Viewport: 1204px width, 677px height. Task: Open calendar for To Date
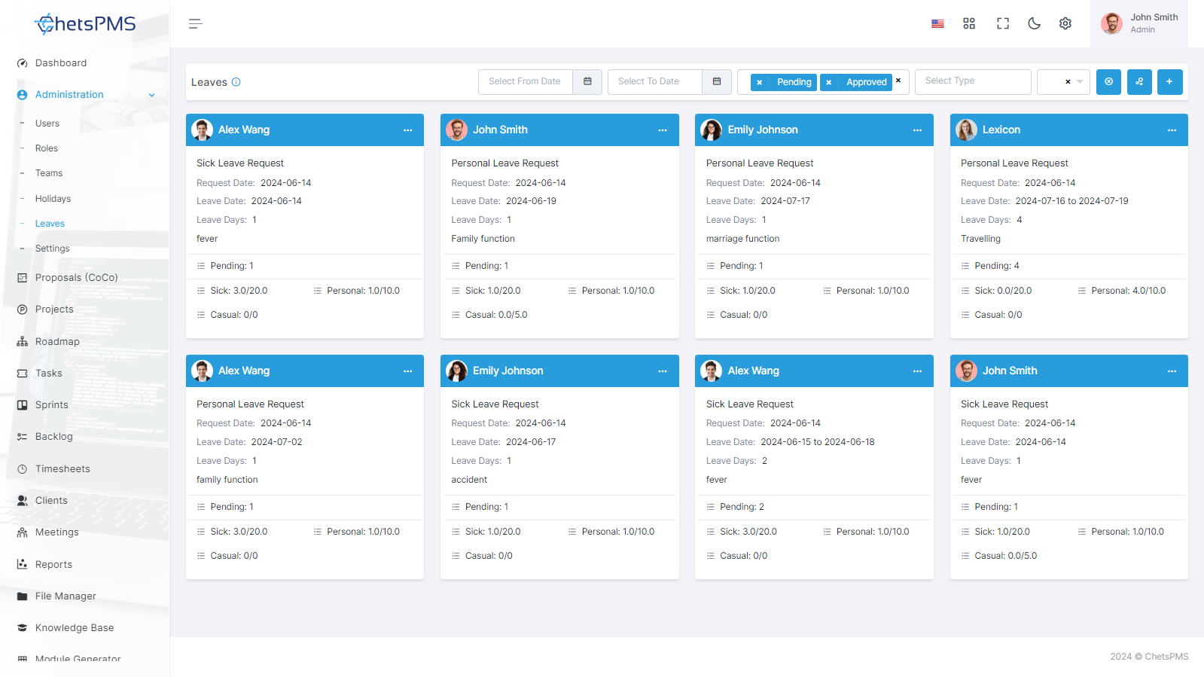pos(717,82)
